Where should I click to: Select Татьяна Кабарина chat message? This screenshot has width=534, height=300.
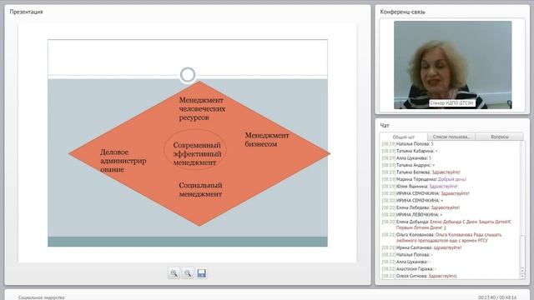click(410, 151)
